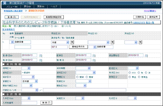Click the 請求記号 field containing 007.6
The height and width of the screenshot is (106, 163).
(x=59, y=47)
